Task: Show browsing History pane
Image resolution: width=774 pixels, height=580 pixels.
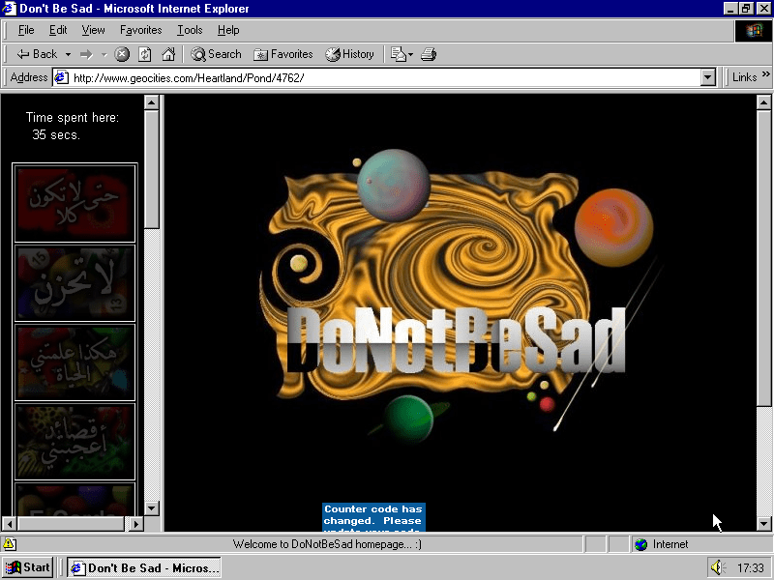Action: pyautogui.click(x=349, y=54)
